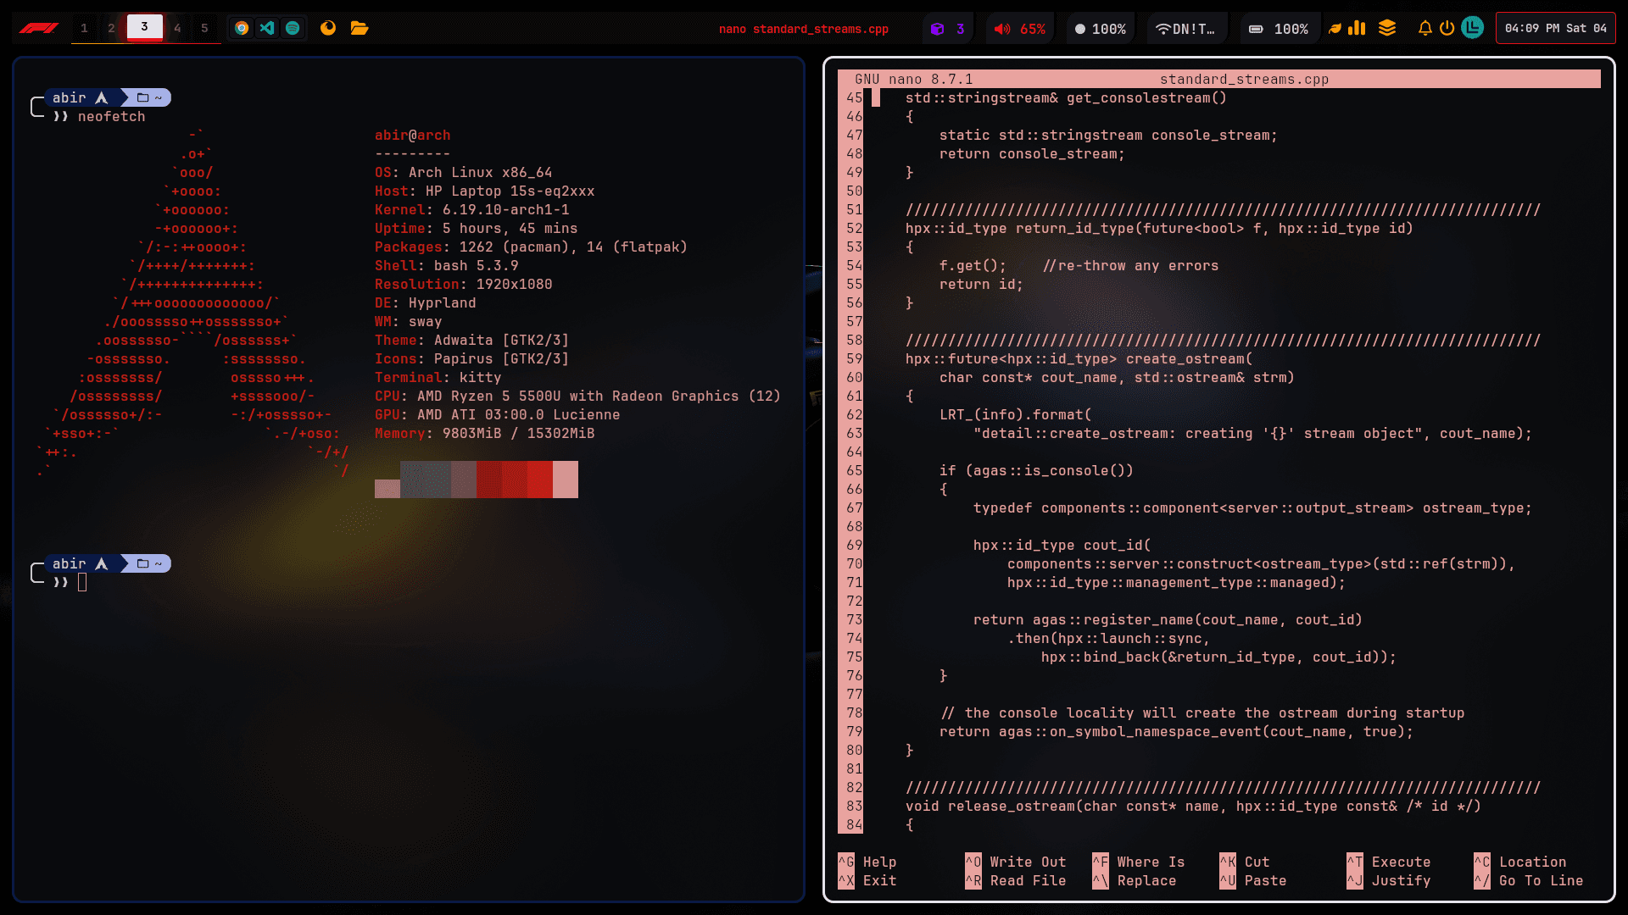Click the purple package updates cube
The height and width of the screenshot is (915, 1628).
click(x=937, y=29)
